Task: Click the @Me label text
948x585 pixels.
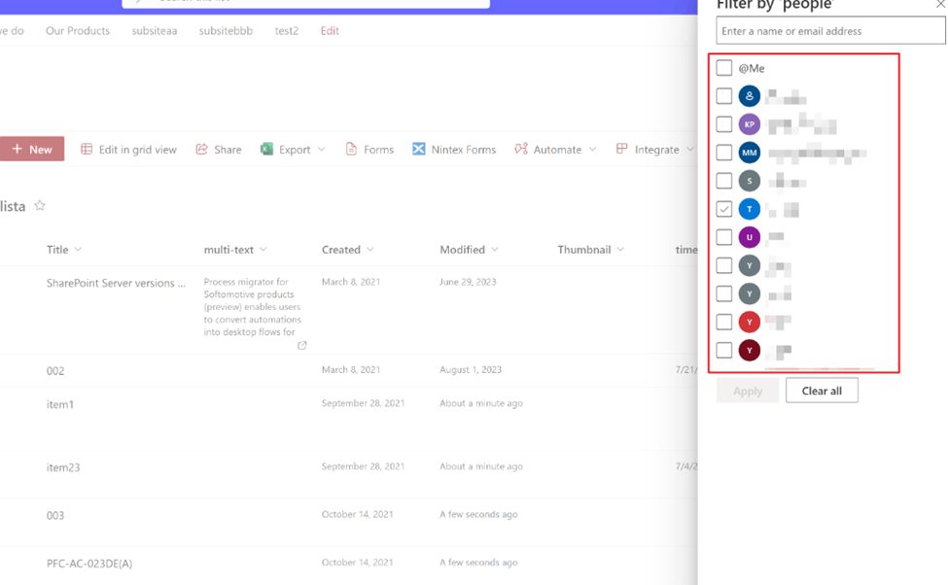Action: 752,68
